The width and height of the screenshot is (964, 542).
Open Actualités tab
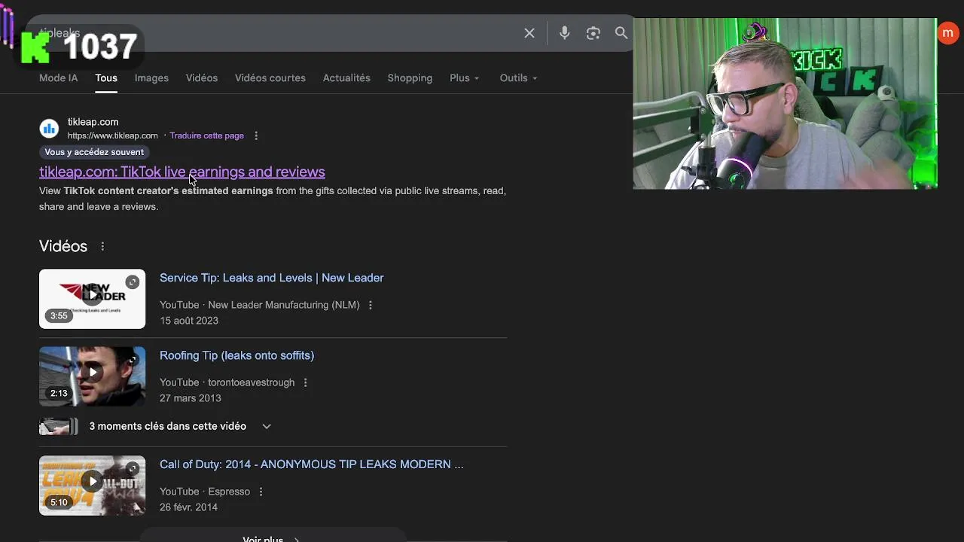click(346, 78)
